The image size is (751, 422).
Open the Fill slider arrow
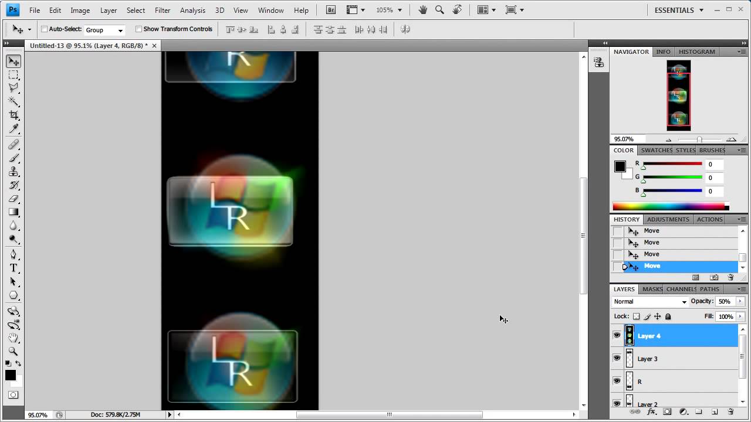739,316
